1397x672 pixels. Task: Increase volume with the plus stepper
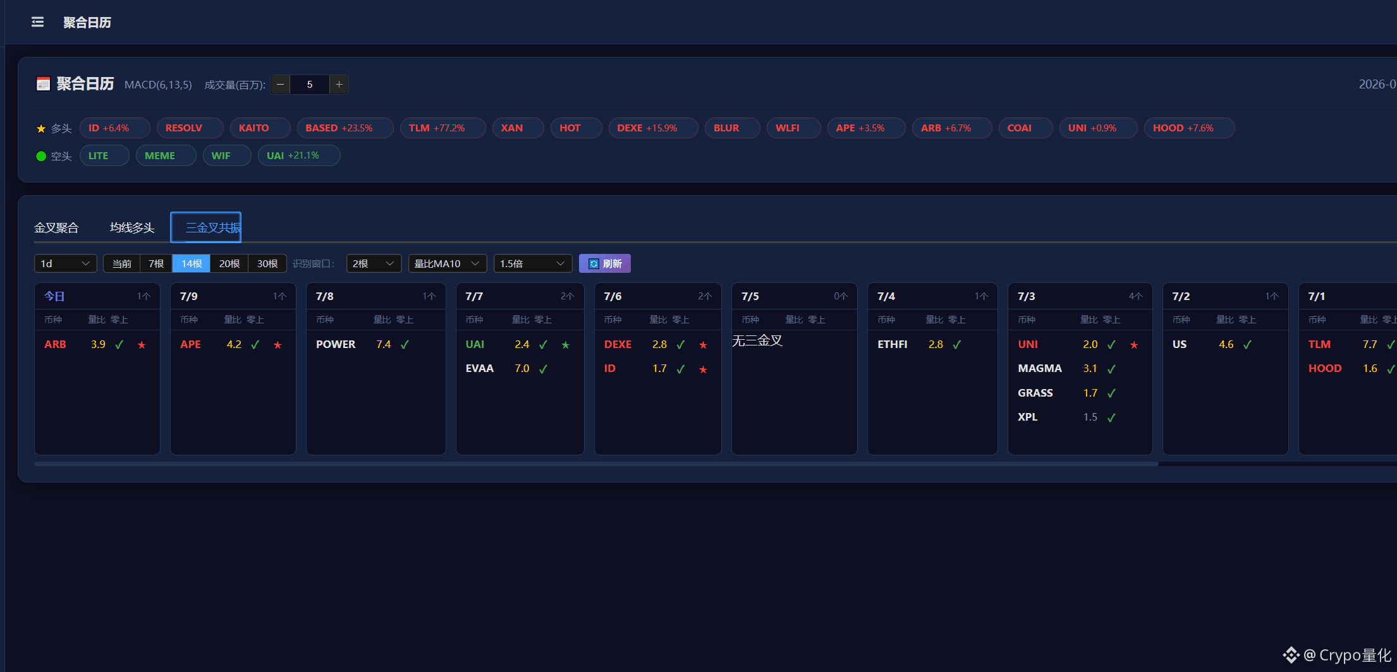tap(339, 85)
